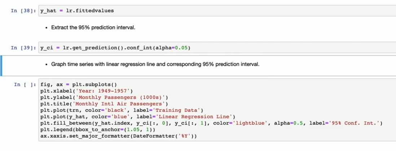Viewport: 396px width, 151px height.
Task: Click the blue selected-cell bar on left
Action: click(1, 66)
